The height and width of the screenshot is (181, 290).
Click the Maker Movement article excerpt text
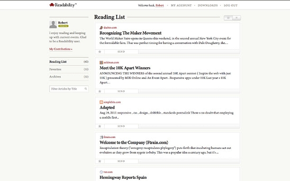[165, 41]
